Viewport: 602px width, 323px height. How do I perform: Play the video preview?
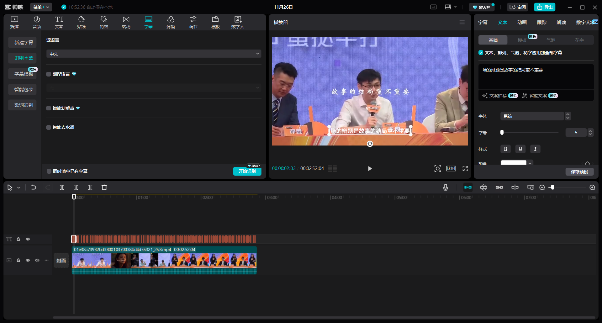click(x=370, y=168)
